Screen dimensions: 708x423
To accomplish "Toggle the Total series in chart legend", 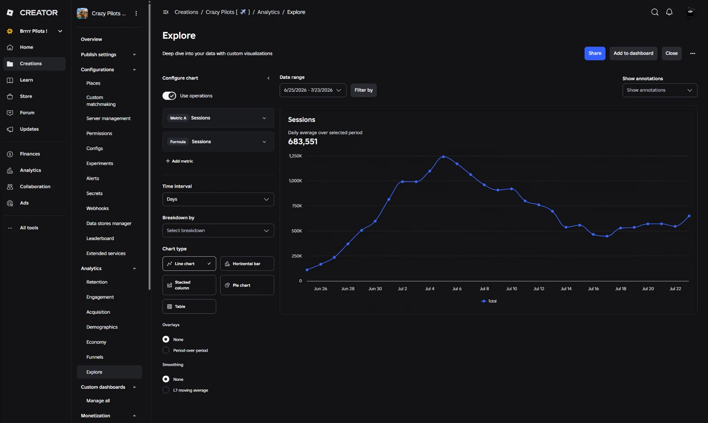I will 489,301.
